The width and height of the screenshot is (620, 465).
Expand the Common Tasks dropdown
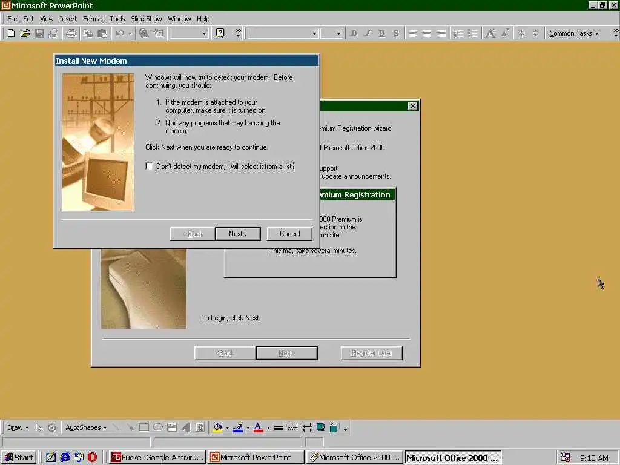tap(574, 34)
